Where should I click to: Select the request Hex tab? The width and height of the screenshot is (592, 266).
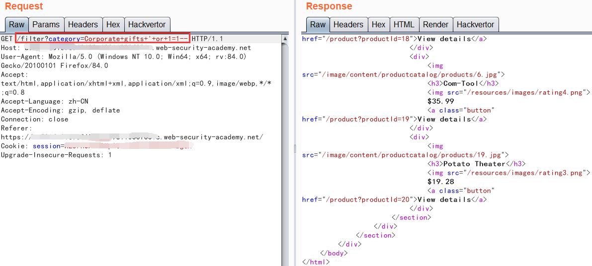pyautogui.click(x=113, y=24)
